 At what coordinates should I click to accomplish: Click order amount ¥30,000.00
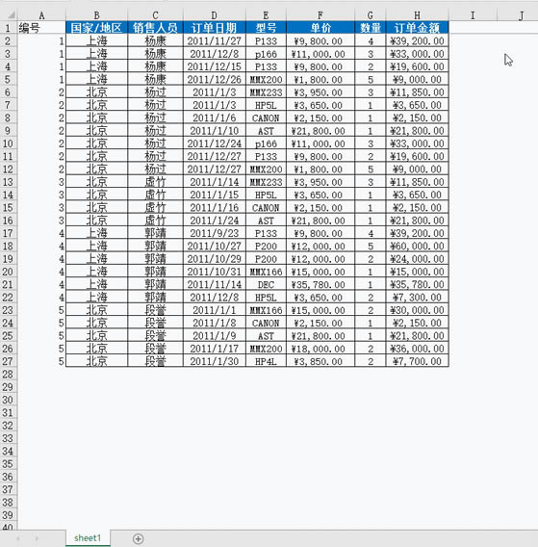(x=417, y=310)
